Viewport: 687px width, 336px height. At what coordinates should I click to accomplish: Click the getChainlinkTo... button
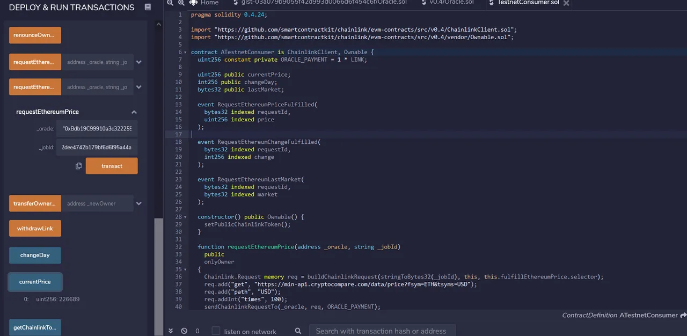click(x=35, y=327)
